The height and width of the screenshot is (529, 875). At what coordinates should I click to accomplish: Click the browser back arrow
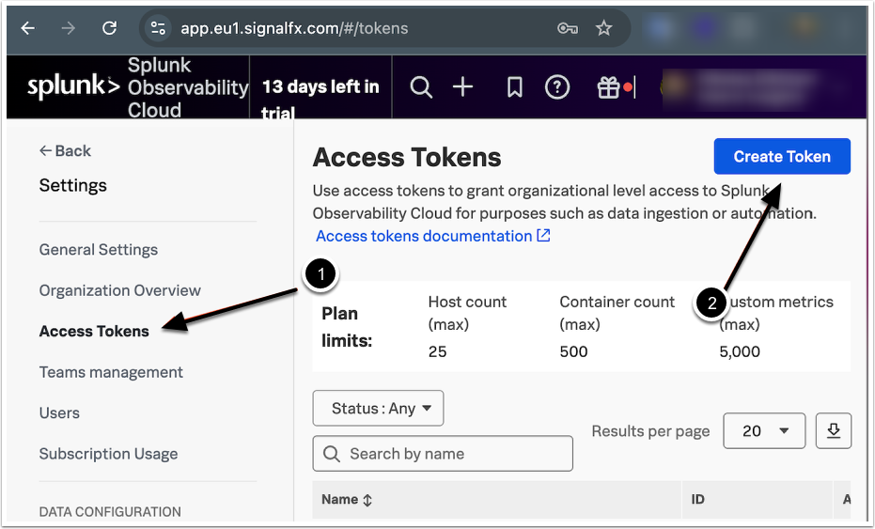tap(27, 28)
